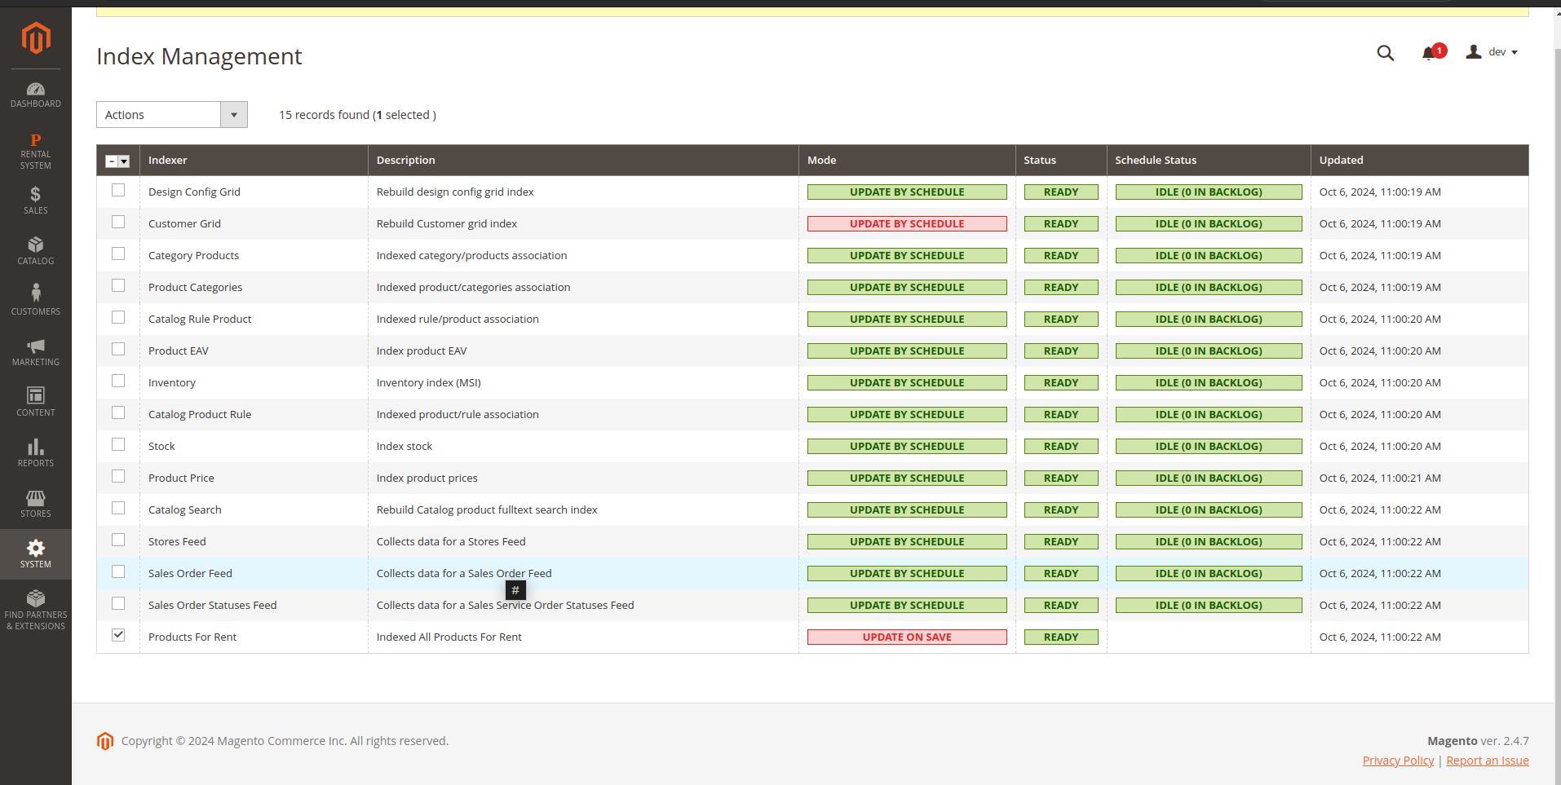
Task: Open Find Partners & Extensions
Action: click(x=36, y=610)
